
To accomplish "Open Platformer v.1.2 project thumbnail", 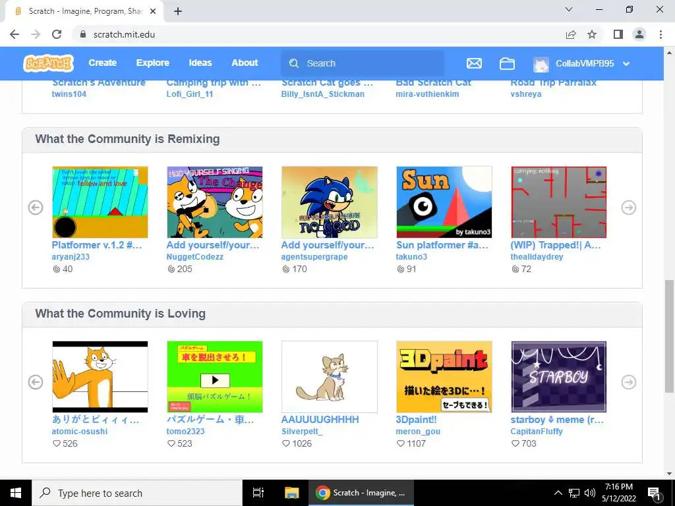I will (100, 202).
